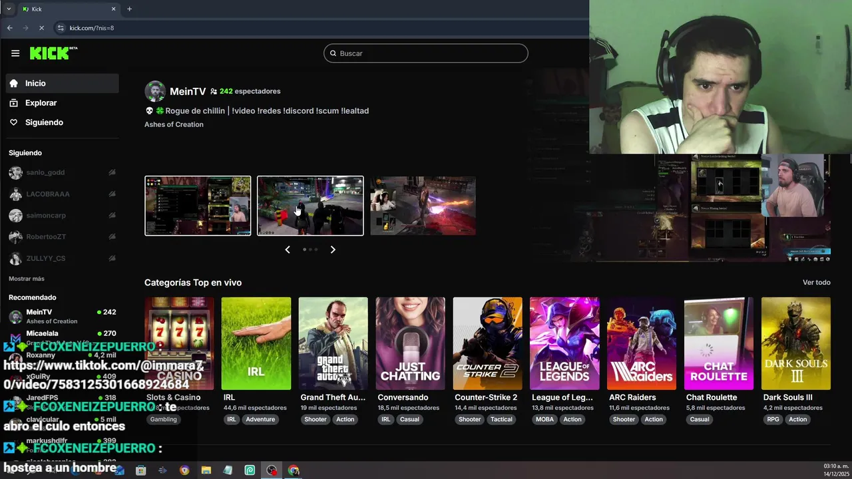
Task: Click offline icon next to RobertooZT
Action: point(112,237)
